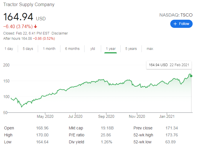Switch to the 5 years range
The image size is (197, 150).
(131, 49)
